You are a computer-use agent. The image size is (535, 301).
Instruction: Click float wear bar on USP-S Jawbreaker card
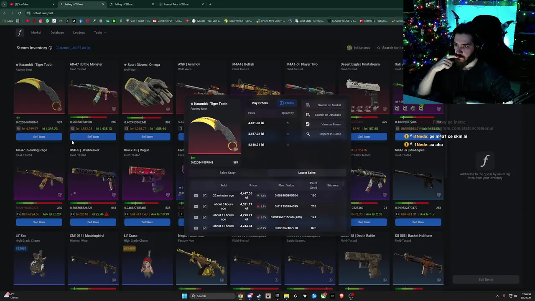coord(93,203)
